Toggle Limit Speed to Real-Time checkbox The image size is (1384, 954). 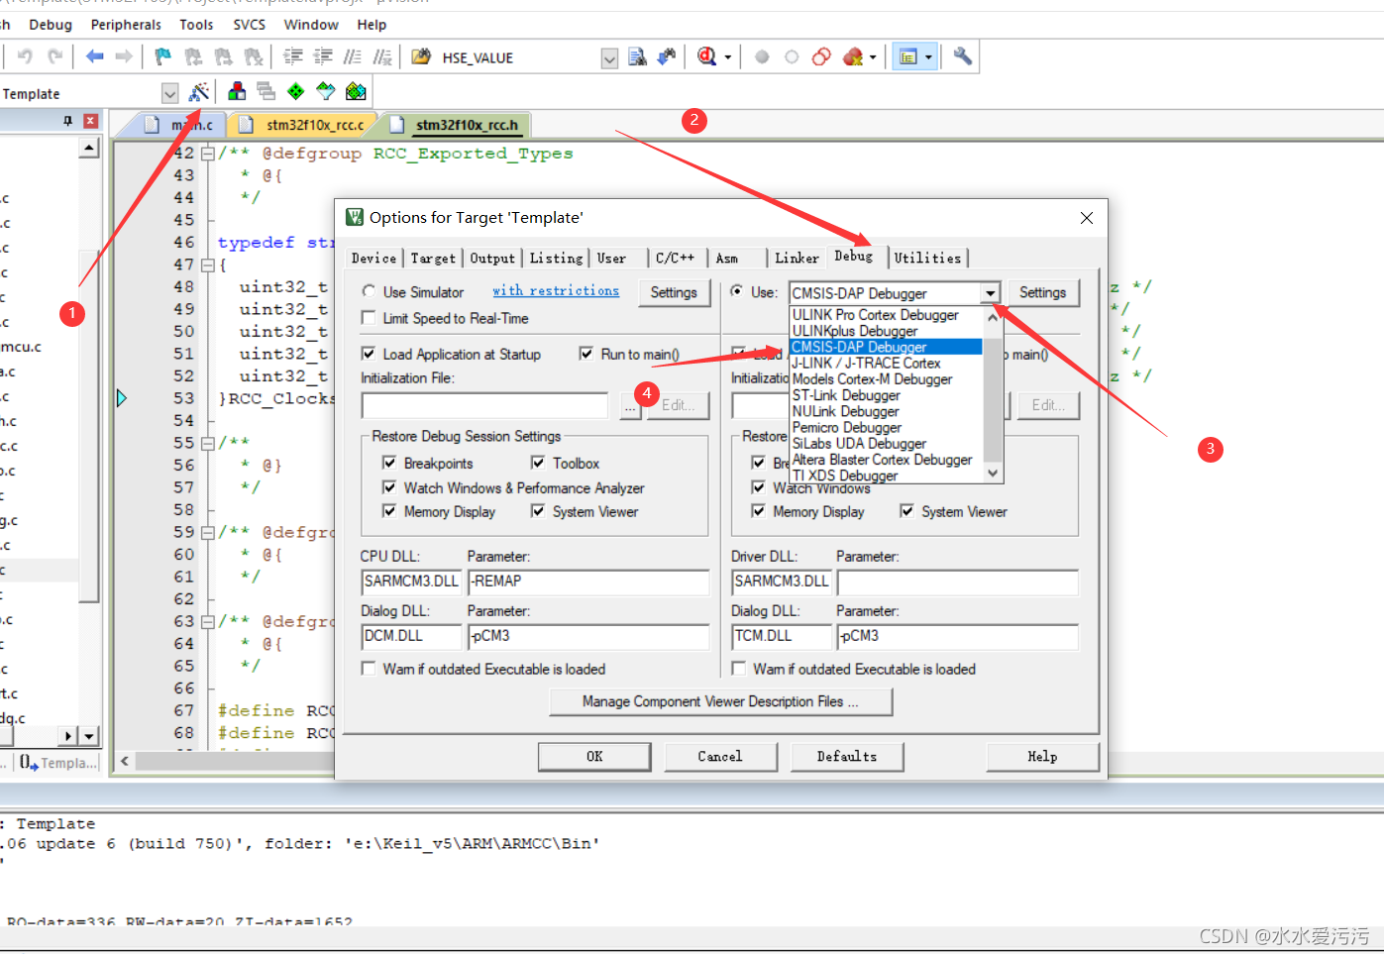point(369,318)
